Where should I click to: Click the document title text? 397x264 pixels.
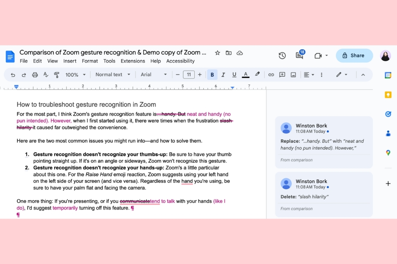[x=113, y=52]
